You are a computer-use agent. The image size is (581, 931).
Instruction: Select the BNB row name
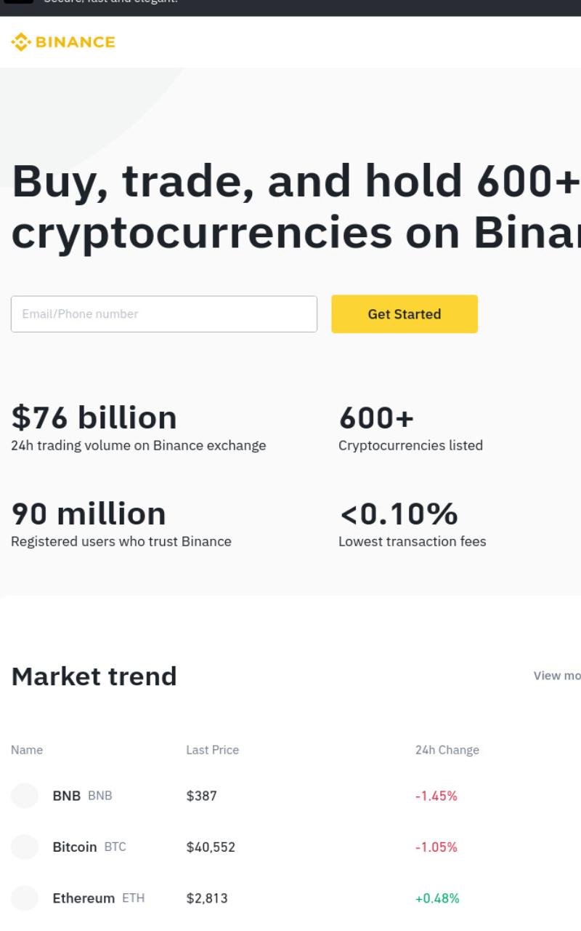[x=82, y=796]
